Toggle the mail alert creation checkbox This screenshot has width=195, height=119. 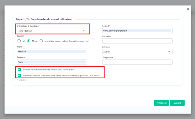(x=19, y=75)
